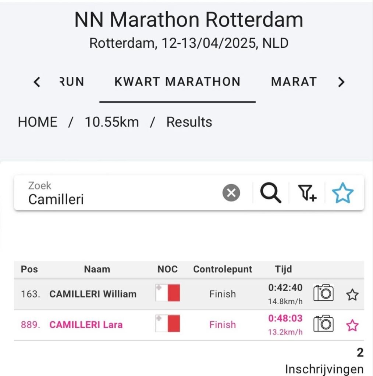The image size is (373, 376).
Task: Unfavorite Lara Camilleri pink star
Action: (352, 325)
